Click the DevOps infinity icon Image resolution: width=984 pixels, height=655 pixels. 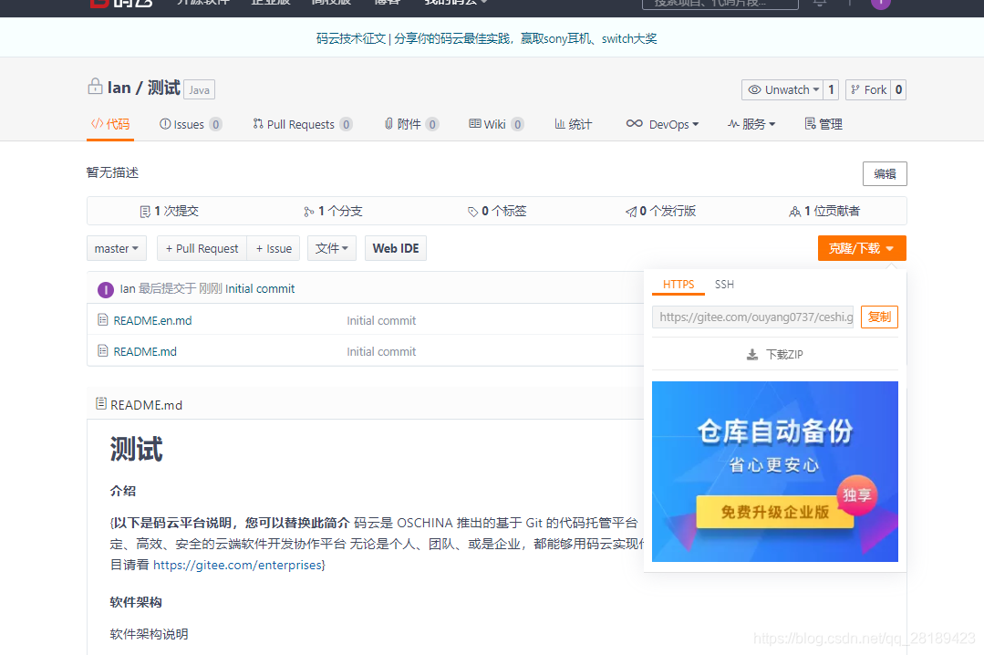[x=635, y=124]
